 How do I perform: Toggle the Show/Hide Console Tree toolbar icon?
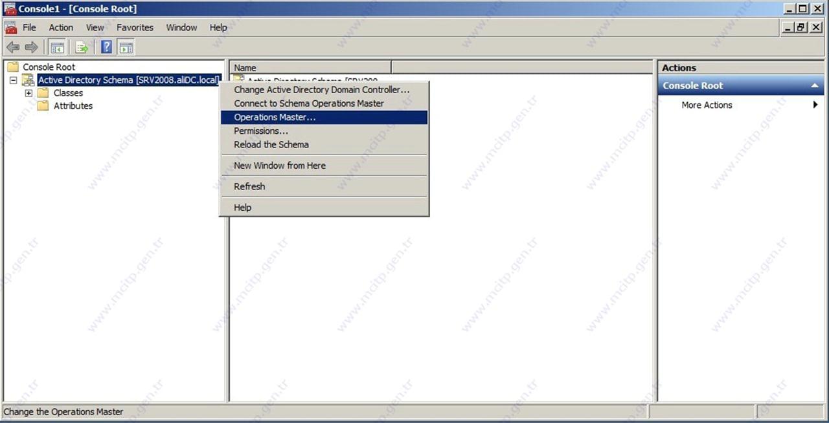pyautogui.click(x=57, y=47)
